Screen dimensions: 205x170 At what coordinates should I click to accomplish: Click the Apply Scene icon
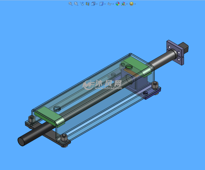(x=123, y=4)
